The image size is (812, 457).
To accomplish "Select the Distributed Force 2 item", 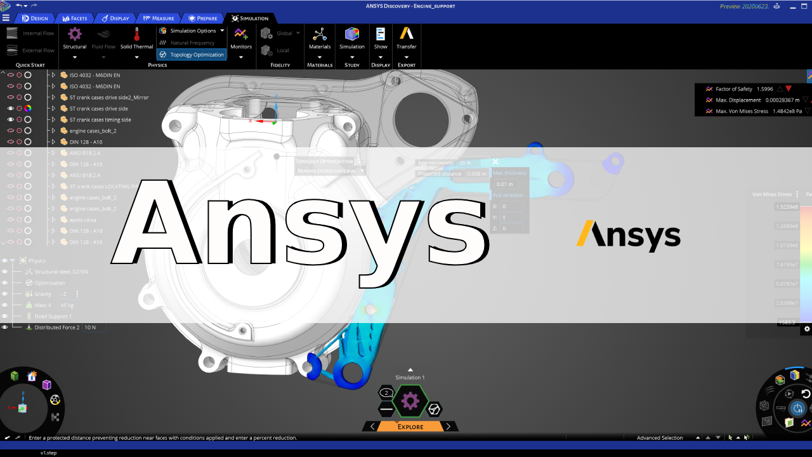I will [x=56, y=327].
